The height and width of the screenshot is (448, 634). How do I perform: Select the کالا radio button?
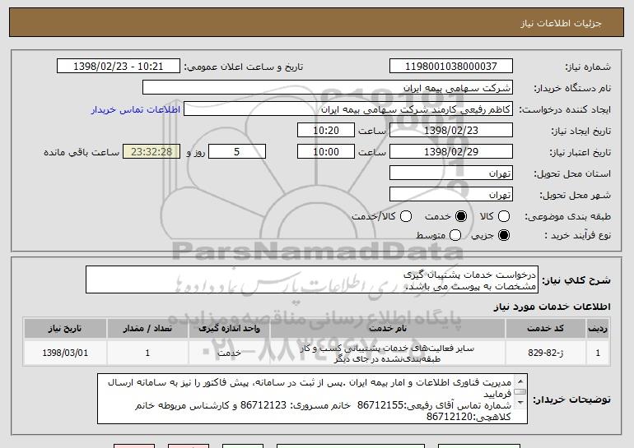(504, 217)
